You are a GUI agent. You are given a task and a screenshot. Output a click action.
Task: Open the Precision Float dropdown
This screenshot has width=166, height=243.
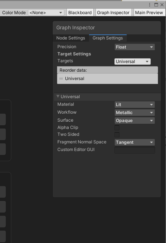[x=135, y=47]
